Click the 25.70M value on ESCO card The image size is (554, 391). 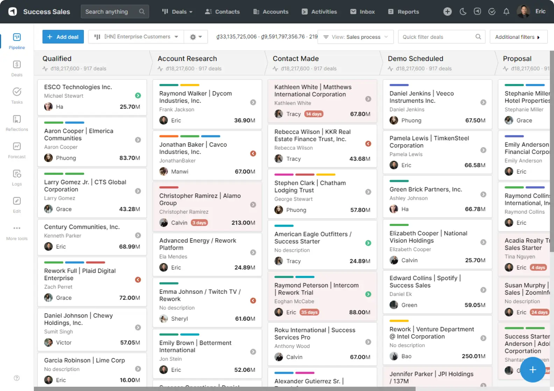tap(130, 107)
